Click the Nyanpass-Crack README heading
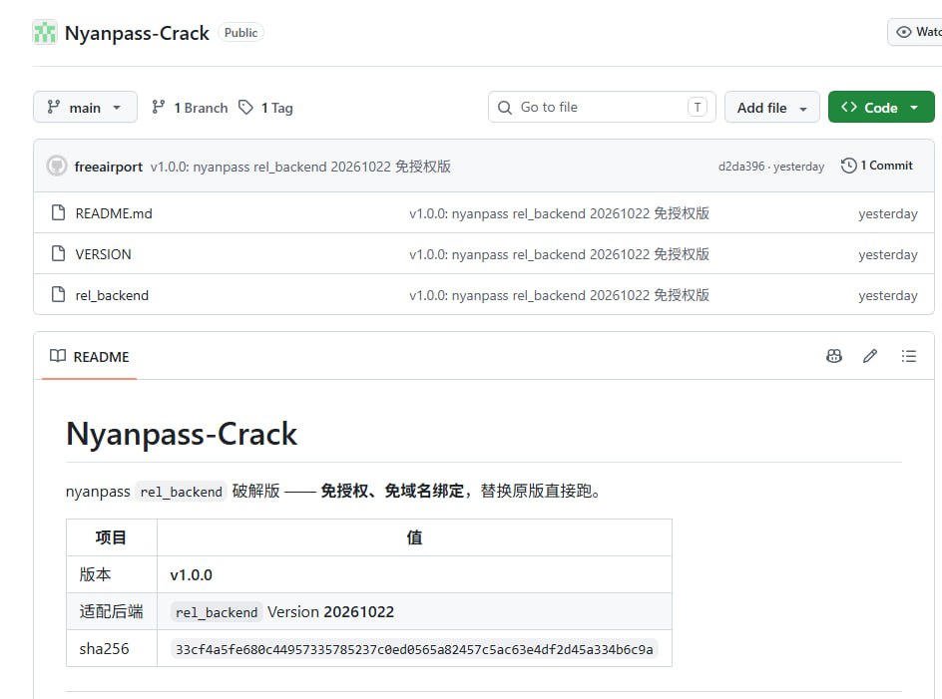942x699 pixels. (x=182, y=434)
